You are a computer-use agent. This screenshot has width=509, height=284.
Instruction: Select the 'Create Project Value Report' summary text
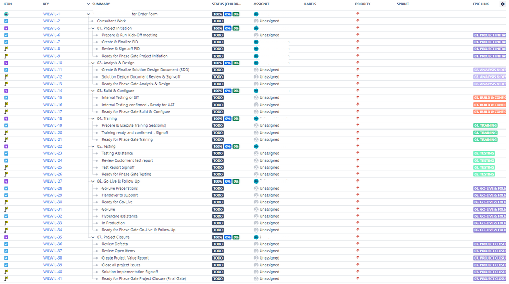(125, 258)
